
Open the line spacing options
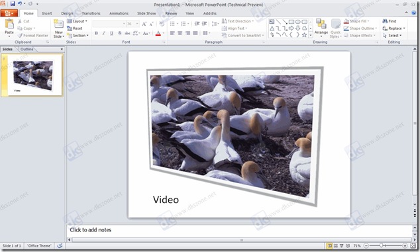coord(215,24)
